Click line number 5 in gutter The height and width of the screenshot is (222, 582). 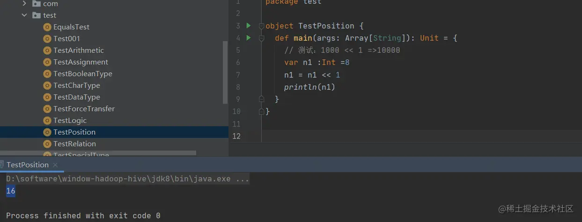[x=238, y=50]
